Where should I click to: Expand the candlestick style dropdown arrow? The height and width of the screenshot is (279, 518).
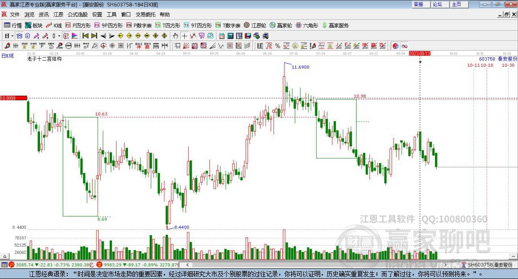59,36
